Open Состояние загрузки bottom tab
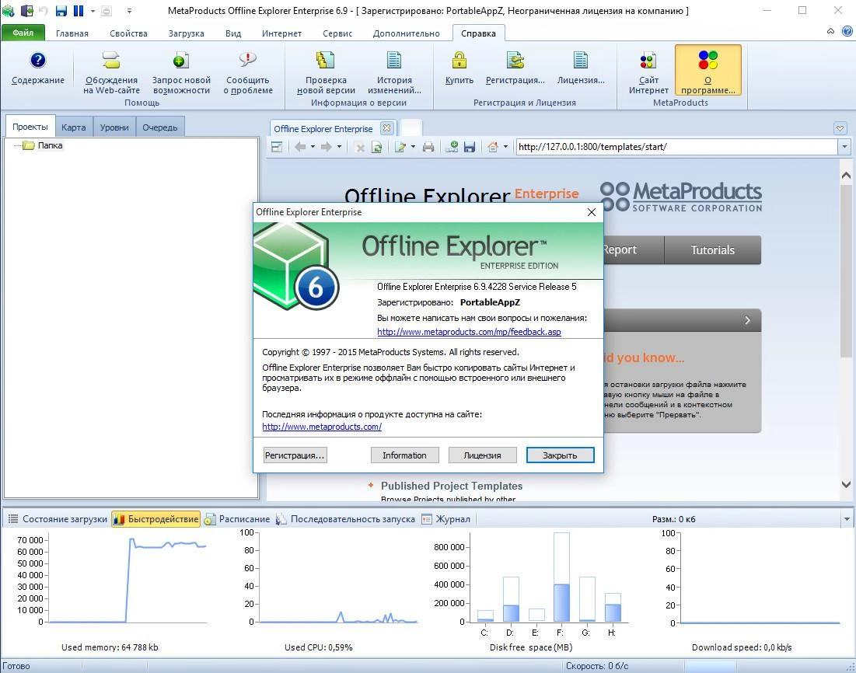856x673 pixels. coord(58,519)
